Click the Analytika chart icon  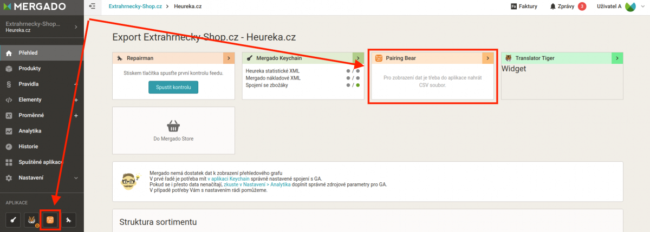point(9,131)
